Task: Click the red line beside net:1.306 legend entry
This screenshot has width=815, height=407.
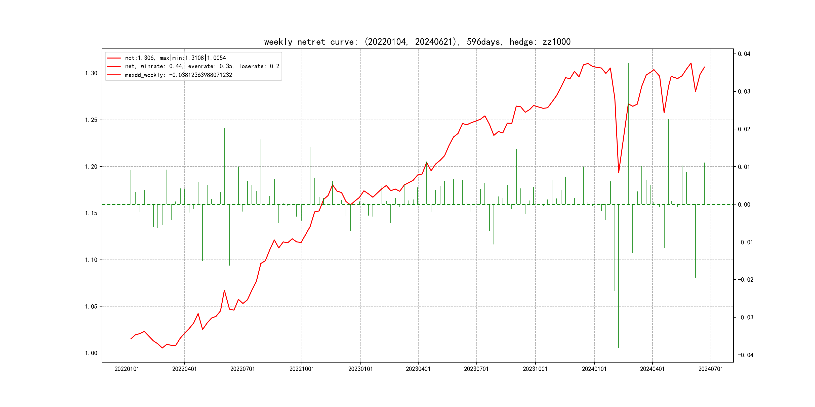Action: click(x=114, y=58)
